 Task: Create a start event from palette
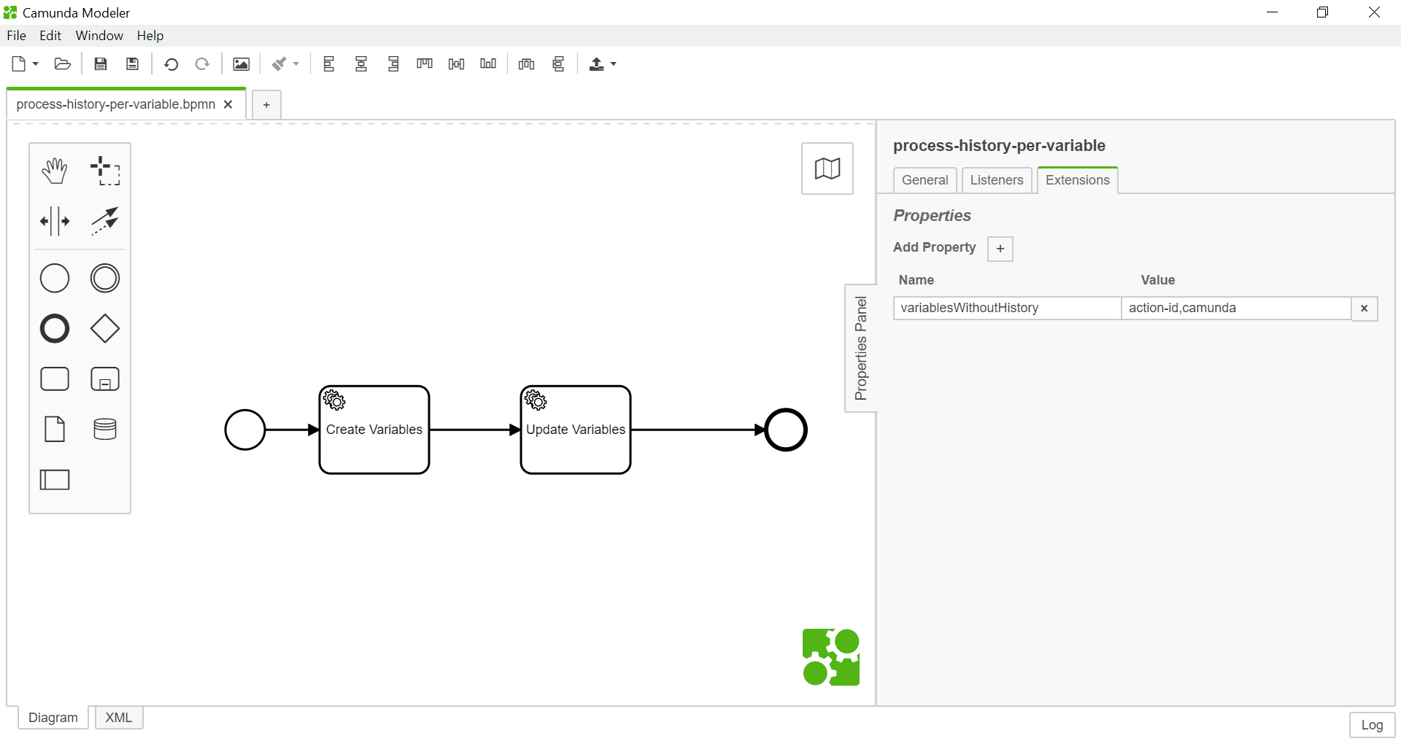click(x=55, y=278)
